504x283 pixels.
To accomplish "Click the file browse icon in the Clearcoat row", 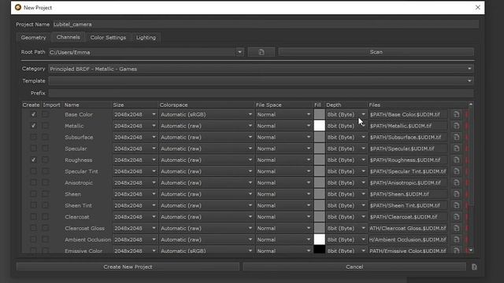I will click(456, 217).
